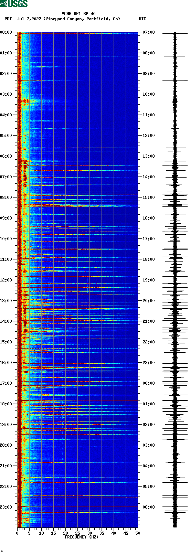Click the 10:00 UTC label on right axis
The height and width of the screenshot is (555, 190).
tap(149, 94)
